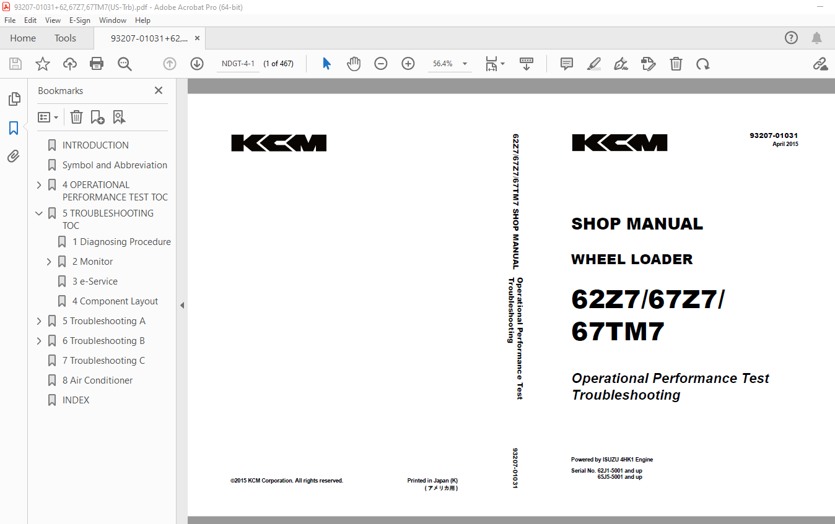The width and height of the screenshot is (835, 524).
Task: Print the document with printer icon
Action: click(97, 64)
